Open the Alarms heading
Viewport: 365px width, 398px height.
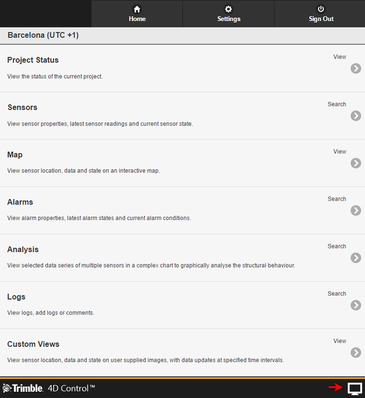click(x=20, y=202)
